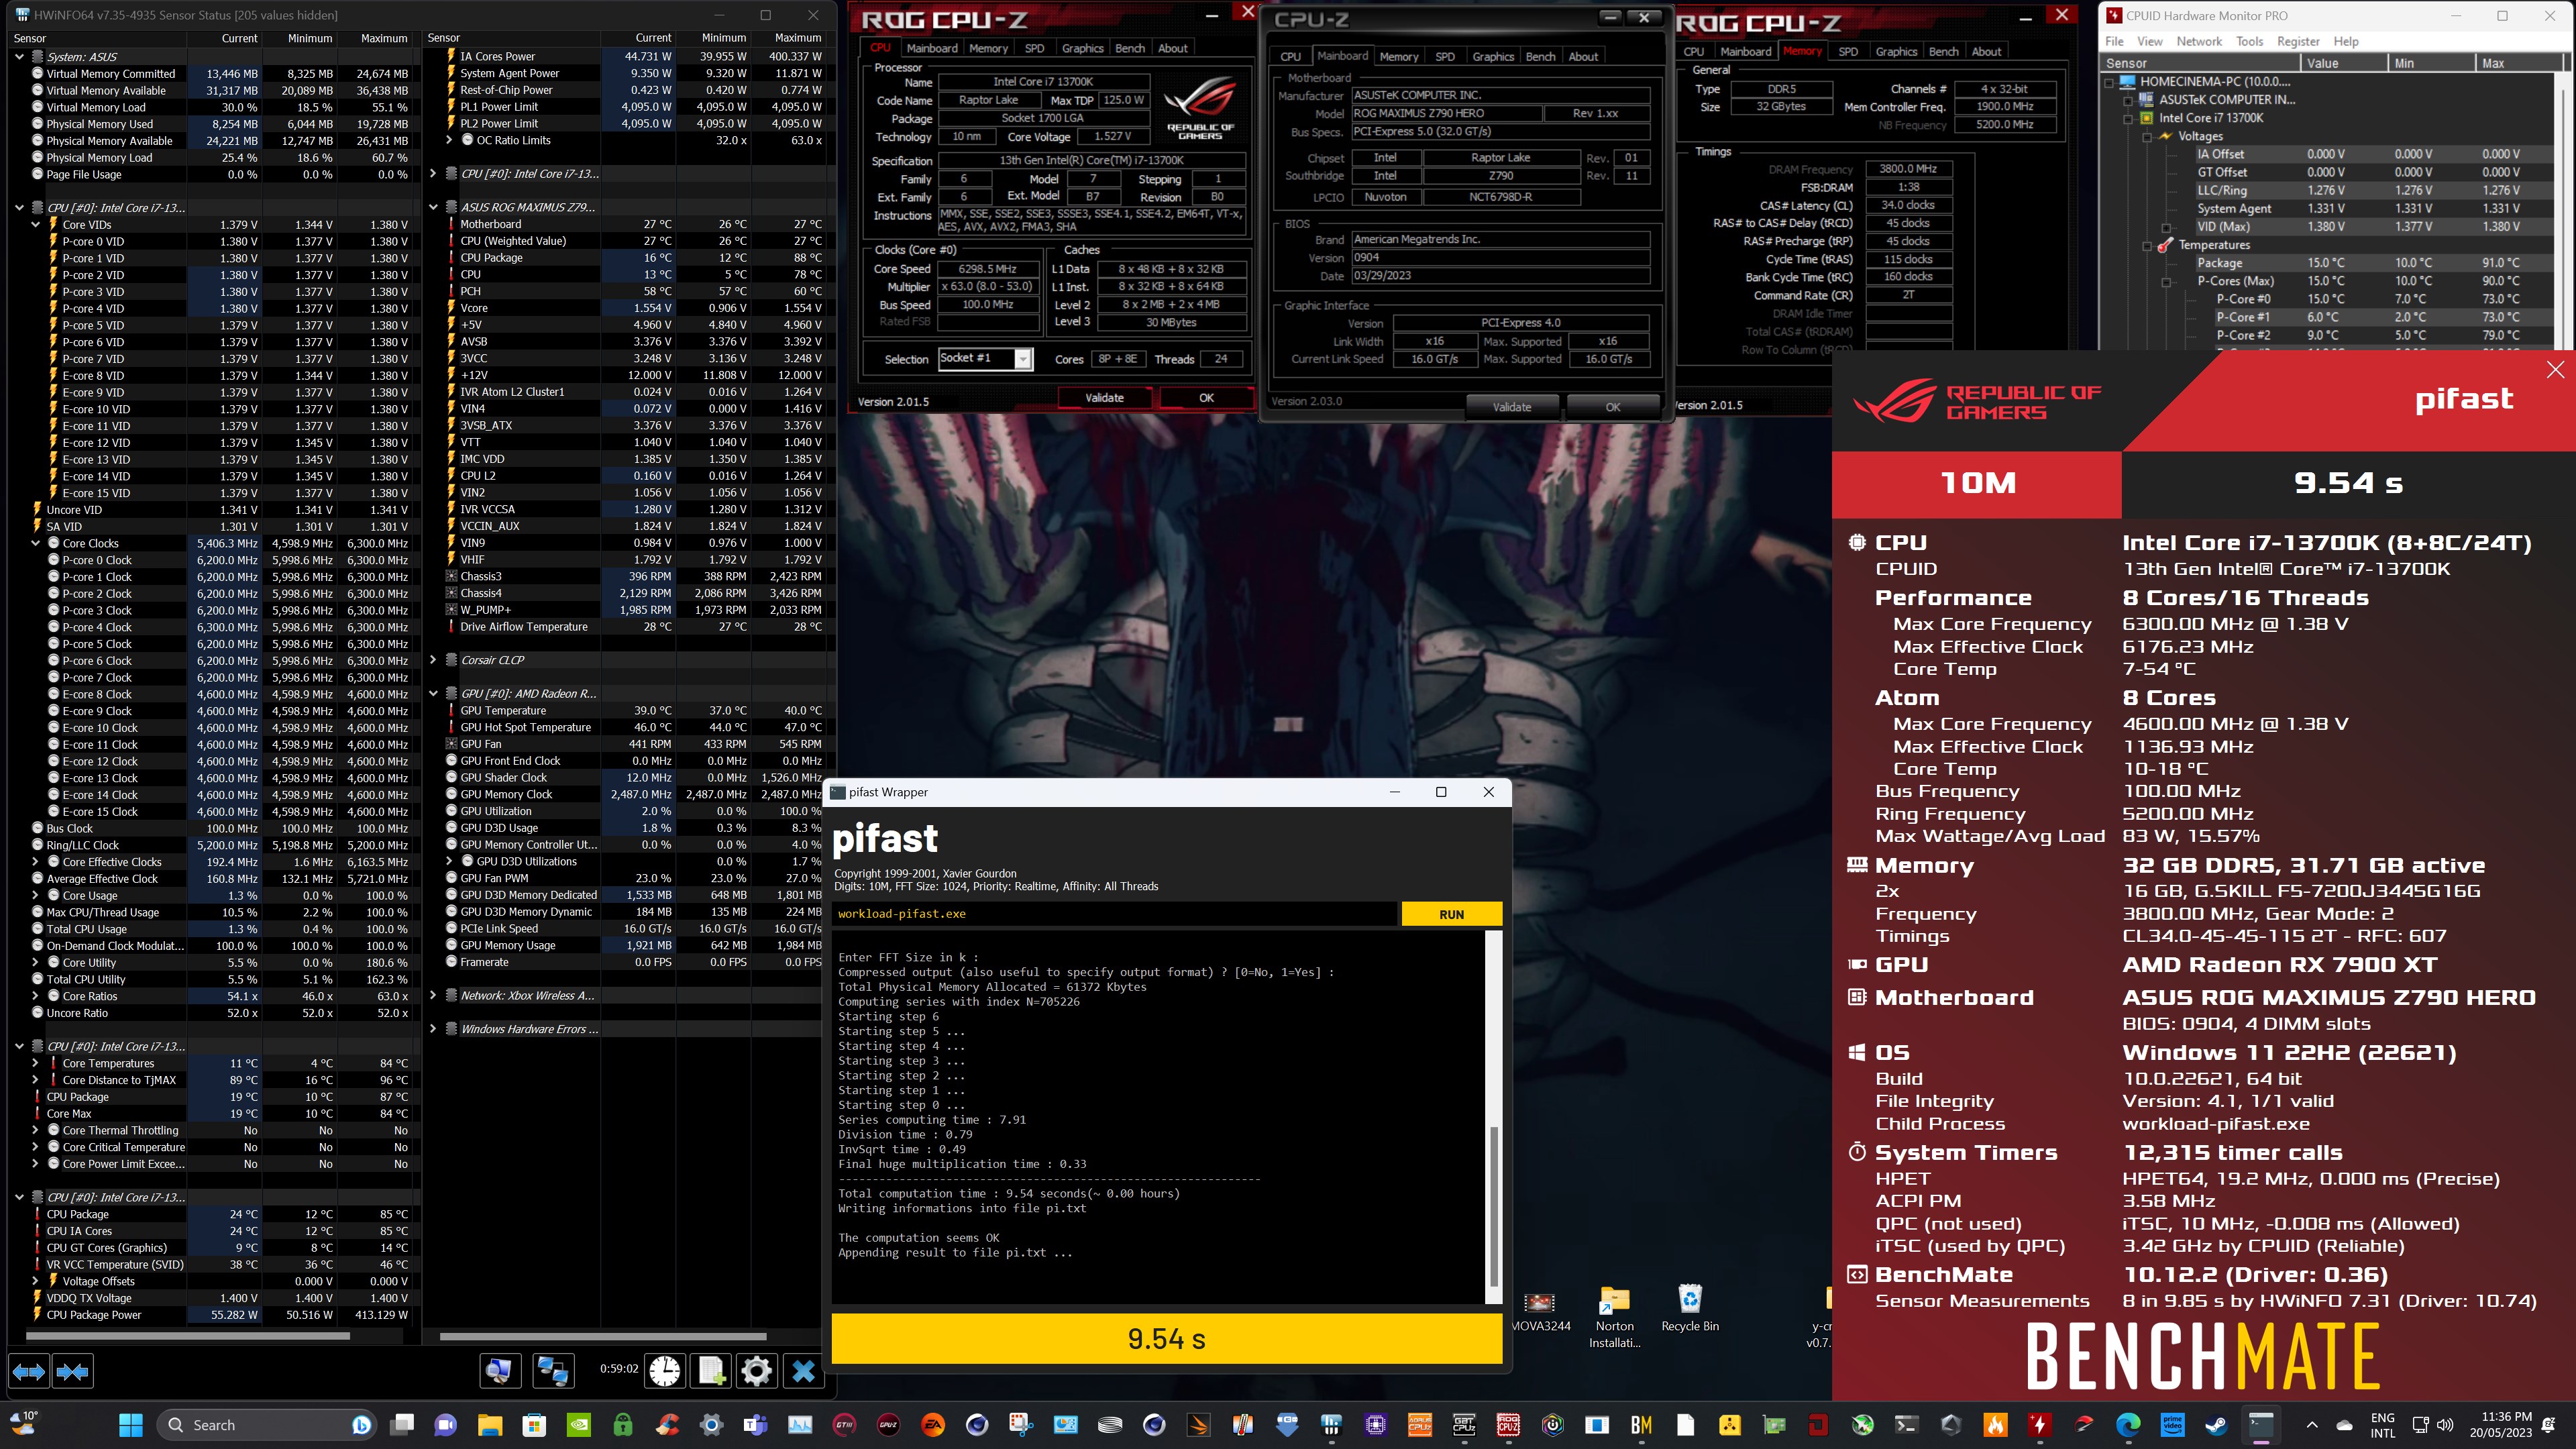The height and width of the screenshot is (1449, 2576).
Task: Open Bench tab in left ROG CPU-Z
Action: point(1129,48)
